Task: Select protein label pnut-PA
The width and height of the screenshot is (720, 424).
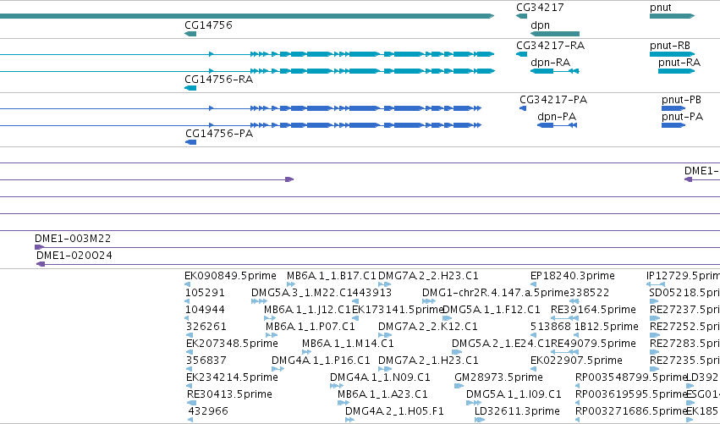Action: pos(682,117)
